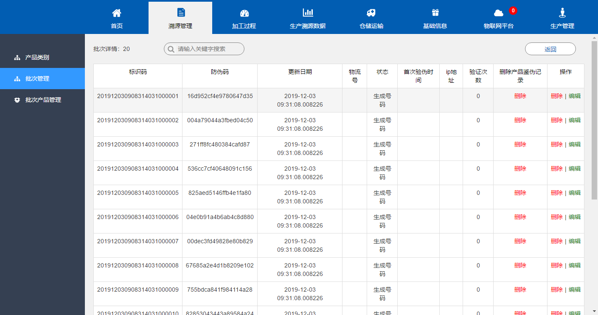
Task: Click the person icon above 生产管理
Action: (562, 12)
